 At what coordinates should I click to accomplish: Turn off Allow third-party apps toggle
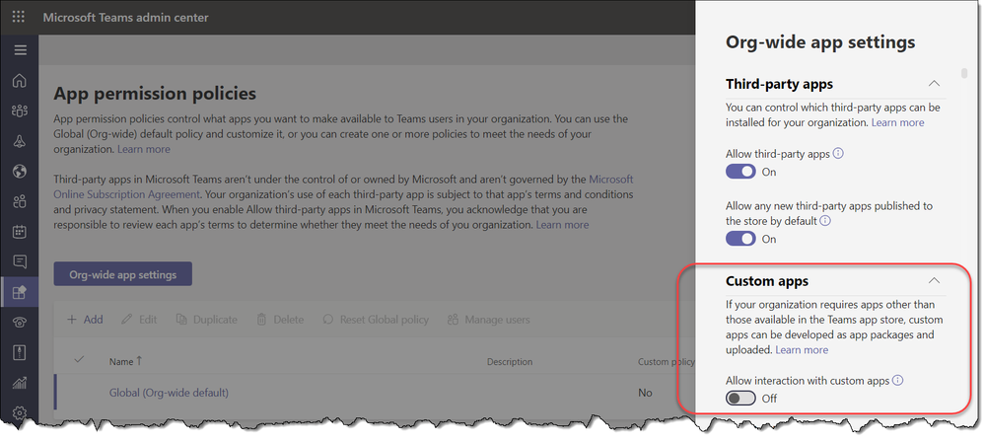(740, 172)
